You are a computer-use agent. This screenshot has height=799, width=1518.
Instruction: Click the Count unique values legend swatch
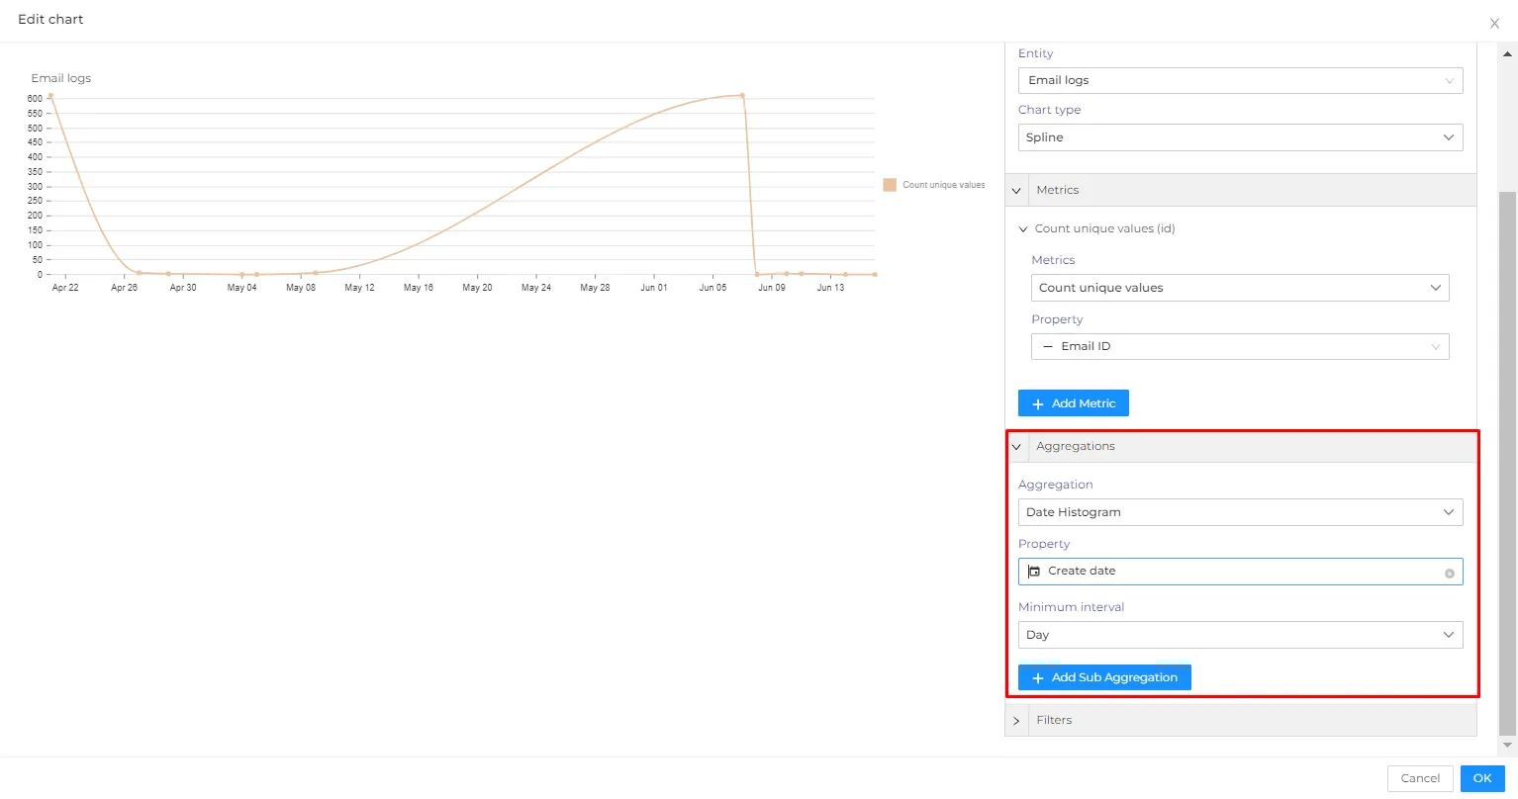point(890,185)
